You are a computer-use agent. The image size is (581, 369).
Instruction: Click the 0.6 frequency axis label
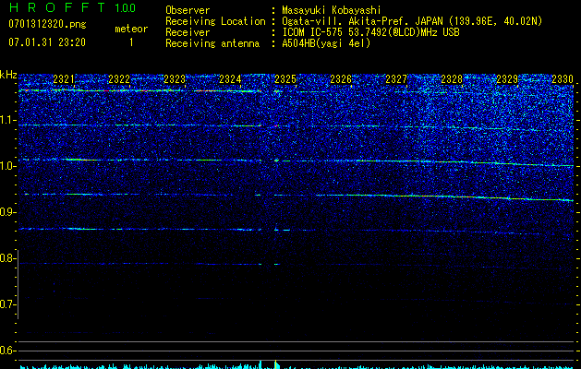(x=7, y=351)
